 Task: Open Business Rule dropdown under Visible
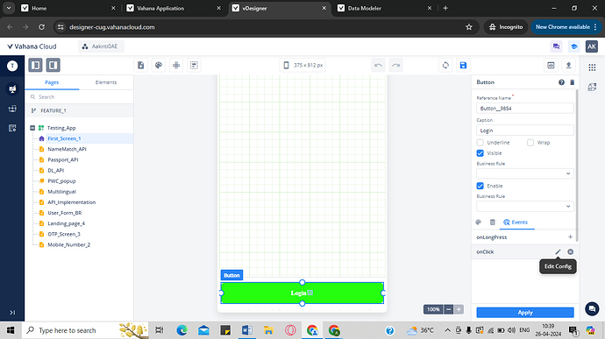tap(524, 173)
